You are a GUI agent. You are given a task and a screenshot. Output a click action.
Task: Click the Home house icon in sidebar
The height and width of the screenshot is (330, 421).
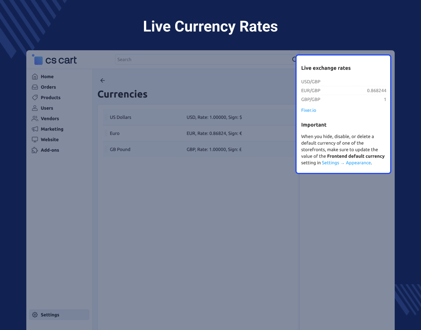pyautogui.click(x=35, y=76)
